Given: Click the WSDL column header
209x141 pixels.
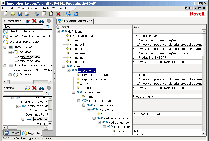Looking at the screenshot, I should click(x=94, y=27).
